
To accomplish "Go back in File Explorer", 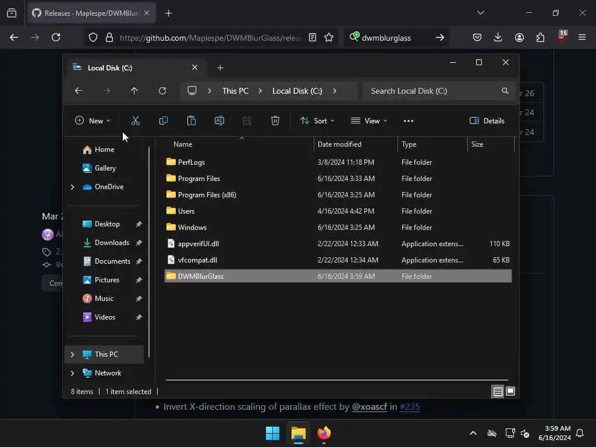I will coord(79,91).
